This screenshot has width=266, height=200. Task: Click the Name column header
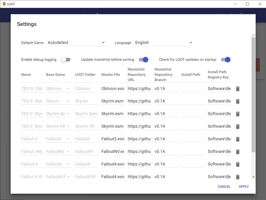tap(26, 75)
